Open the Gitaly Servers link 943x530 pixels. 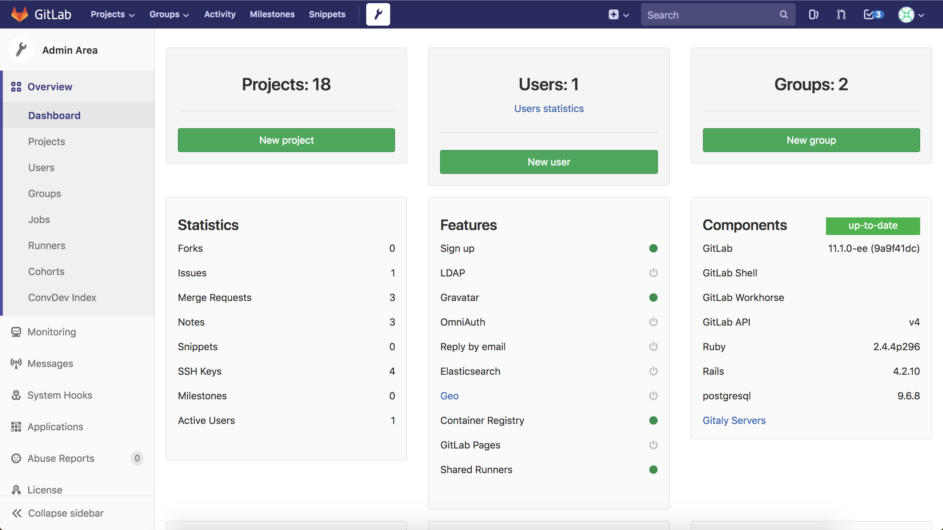[734, 420]
